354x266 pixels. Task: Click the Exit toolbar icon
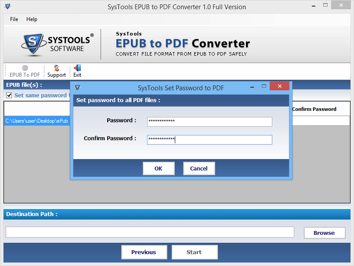[77, 71]
